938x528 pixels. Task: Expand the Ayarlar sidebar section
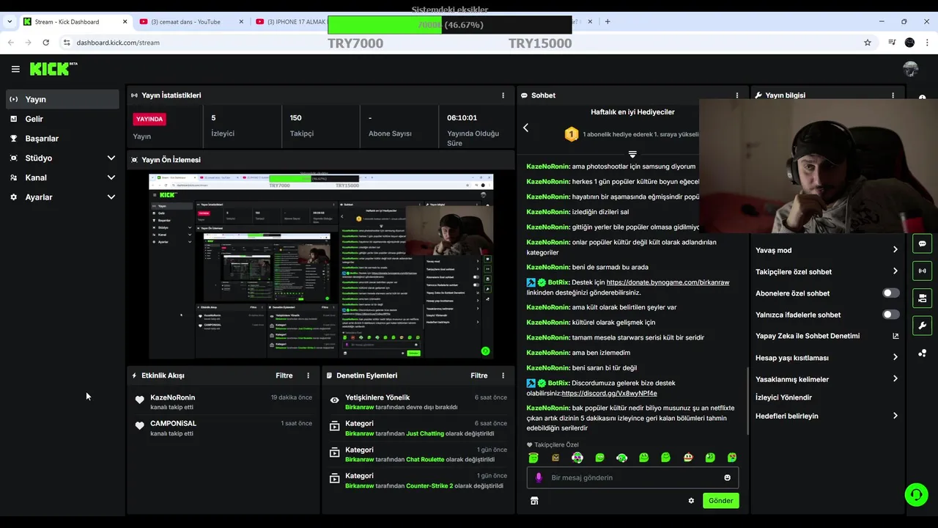[111, 197]
